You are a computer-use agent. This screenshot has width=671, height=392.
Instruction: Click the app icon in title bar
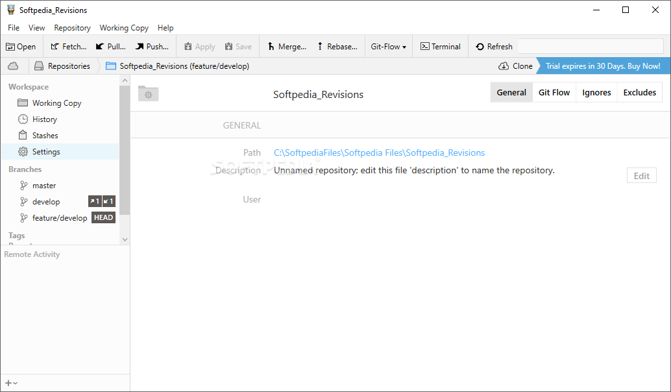pyautogui.click(x=11, y=10)
